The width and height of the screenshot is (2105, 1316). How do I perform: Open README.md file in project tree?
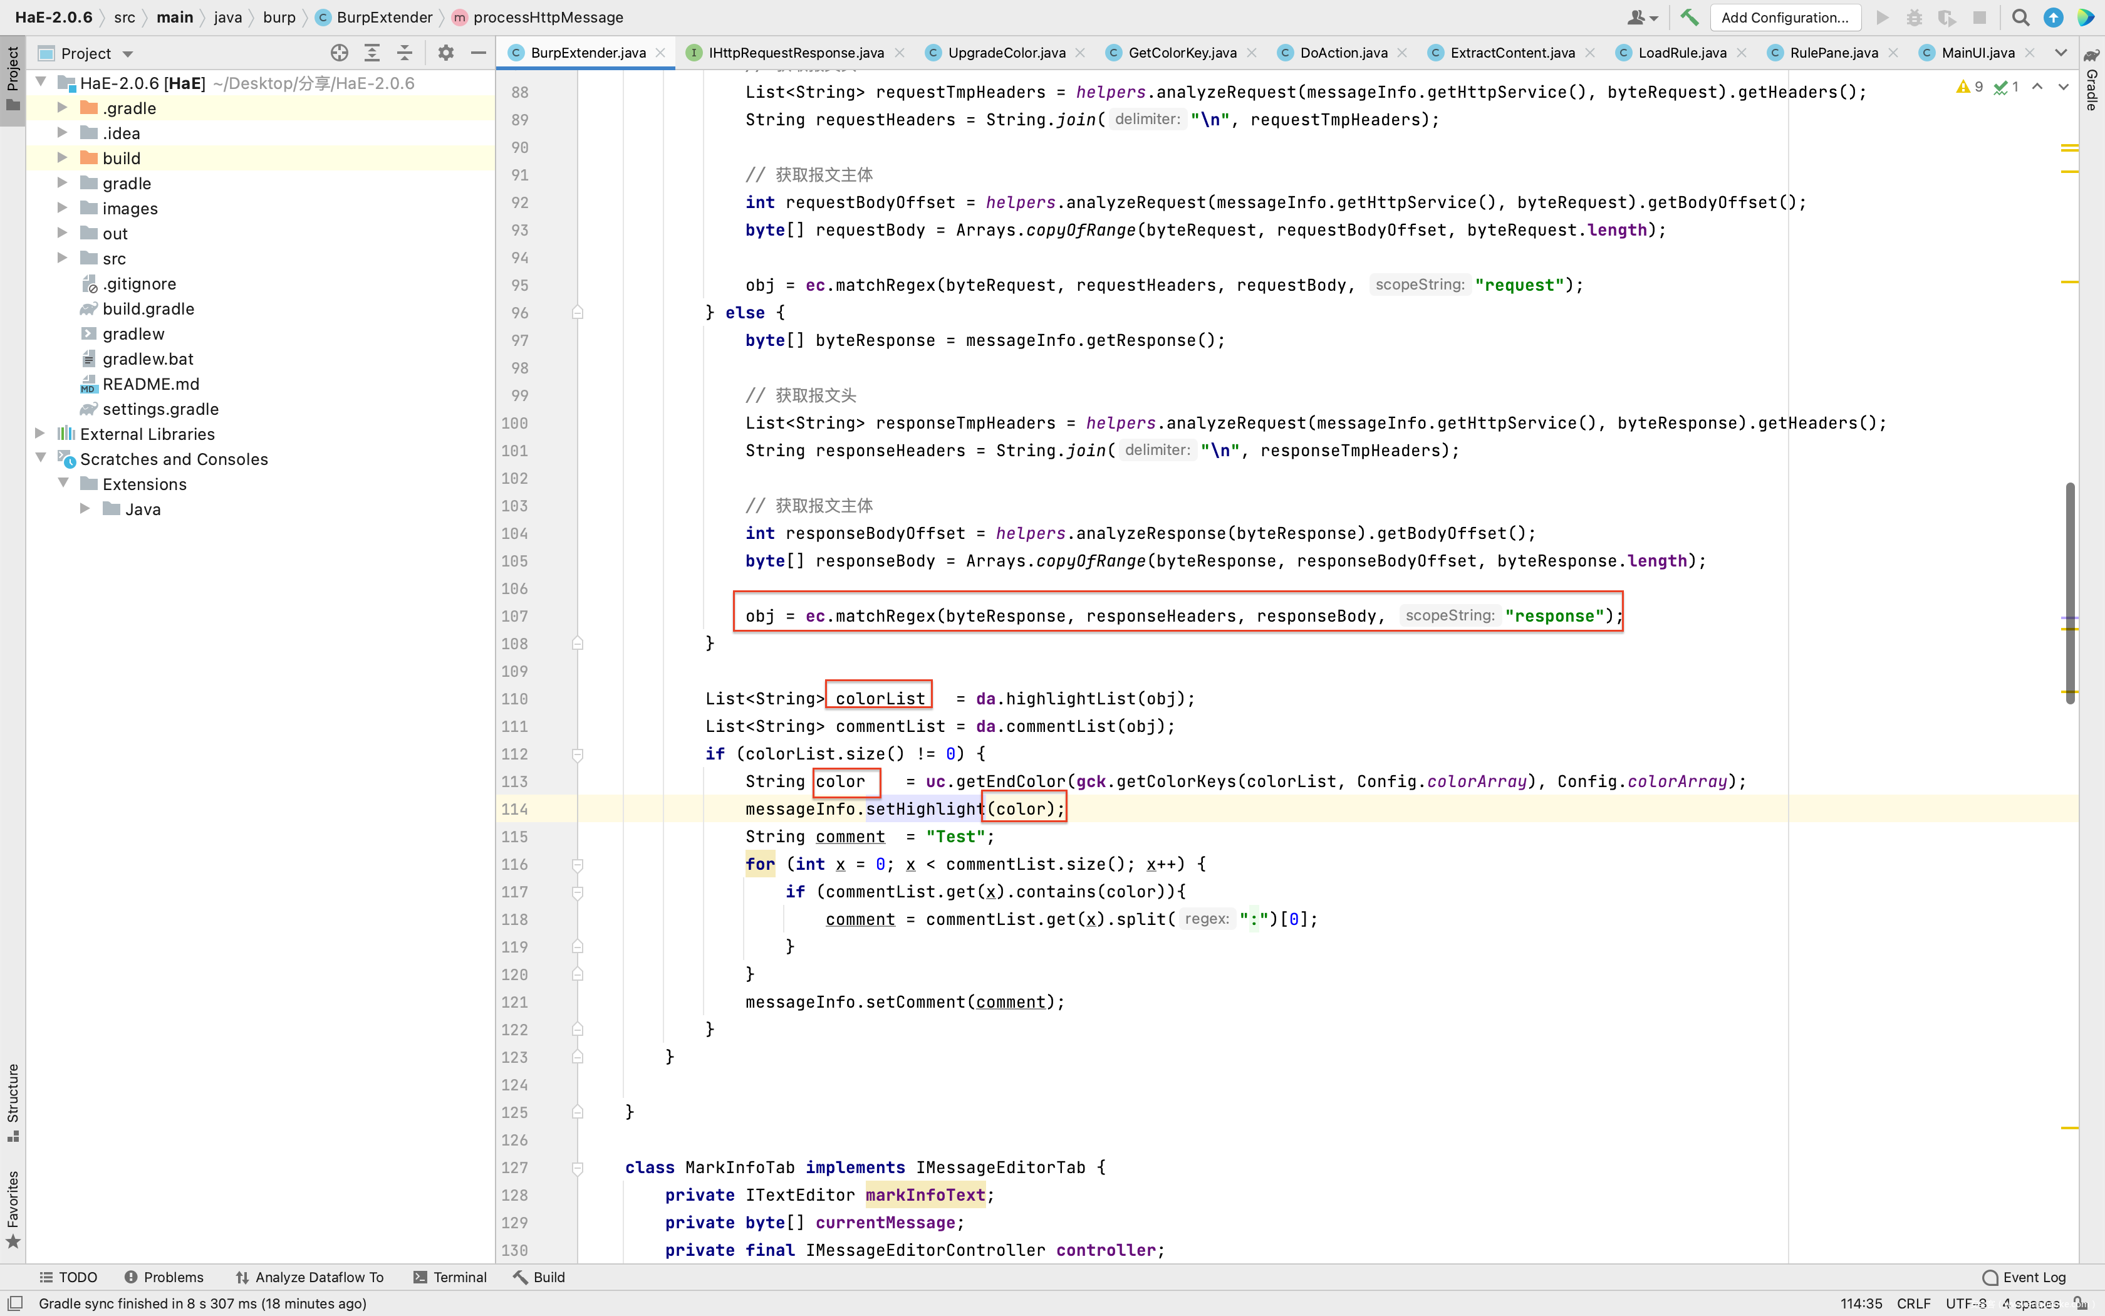pyautogui.click(x=150, y=384)
